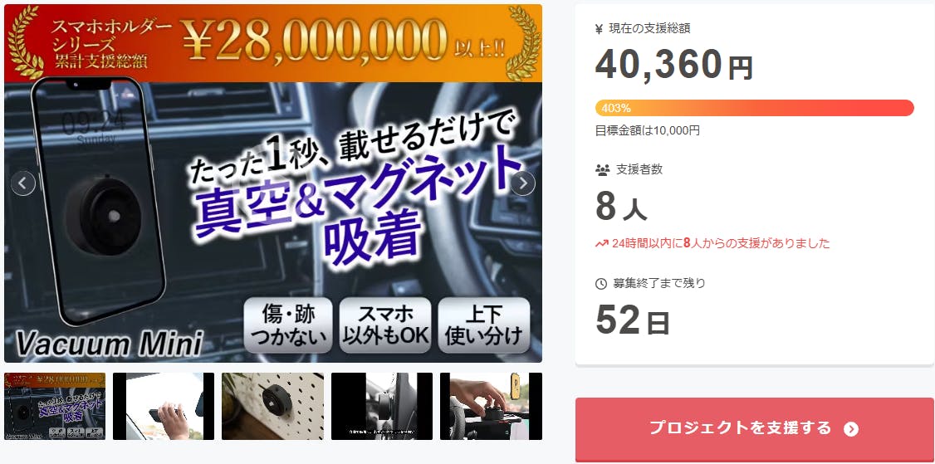935x464 pixels.
Task: Click the 上下使い分け feature badge
Action: pos(483,325)
